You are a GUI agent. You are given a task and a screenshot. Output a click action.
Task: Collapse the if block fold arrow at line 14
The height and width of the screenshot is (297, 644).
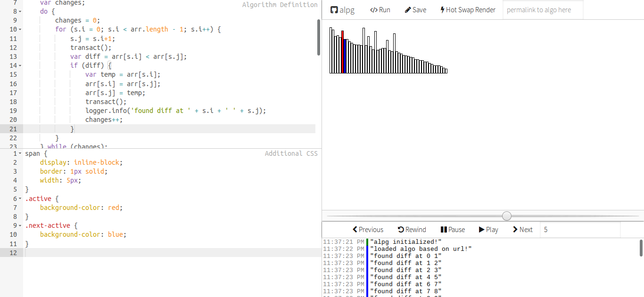[x=20, y=66]
